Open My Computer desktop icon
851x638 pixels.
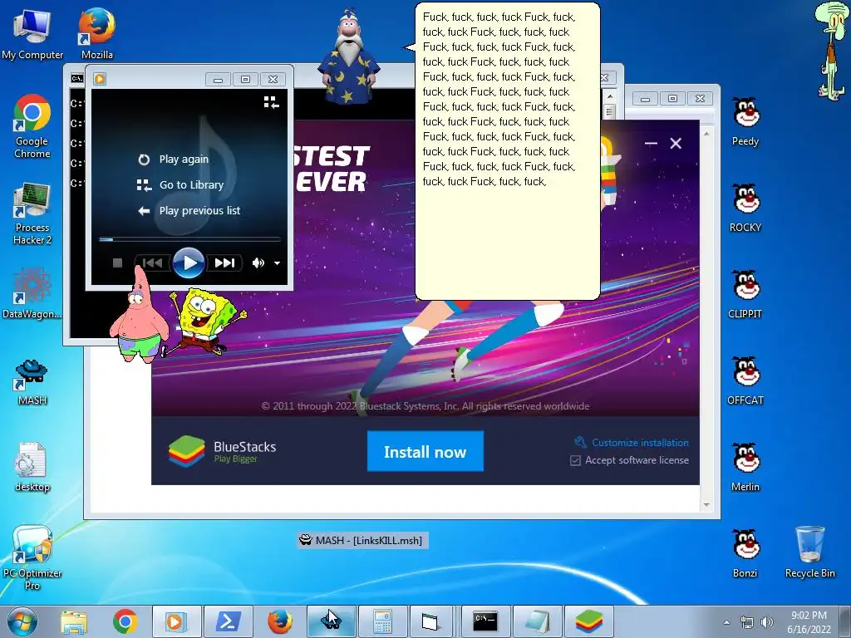coord(32,33)
